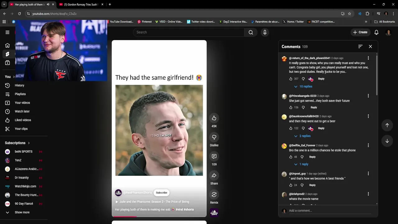Open the All Bookmarks folder
The height and width of the screenshot is (224, 398).
385,22
